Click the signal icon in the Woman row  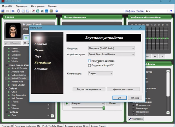click(x=48, y=108)
